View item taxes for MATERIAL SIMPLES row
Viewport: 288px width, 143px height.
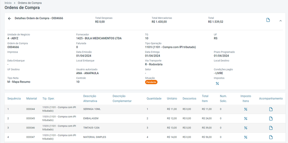pos(246,137)
